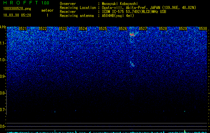The height and width of the screenshot is (133, 210).
Task: Click the 0.9 kHz axis label
Action: tap(3, 76)
